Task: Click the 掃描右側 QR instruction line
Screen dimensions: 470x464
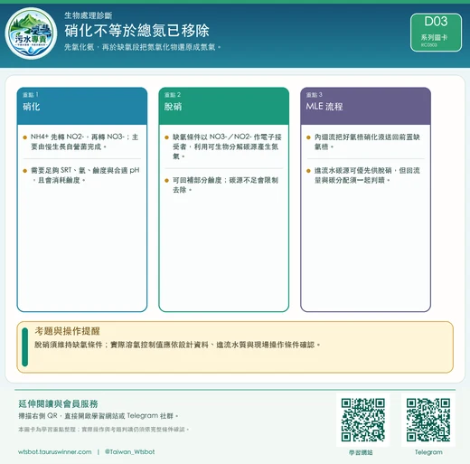Action: click(99, 416)
